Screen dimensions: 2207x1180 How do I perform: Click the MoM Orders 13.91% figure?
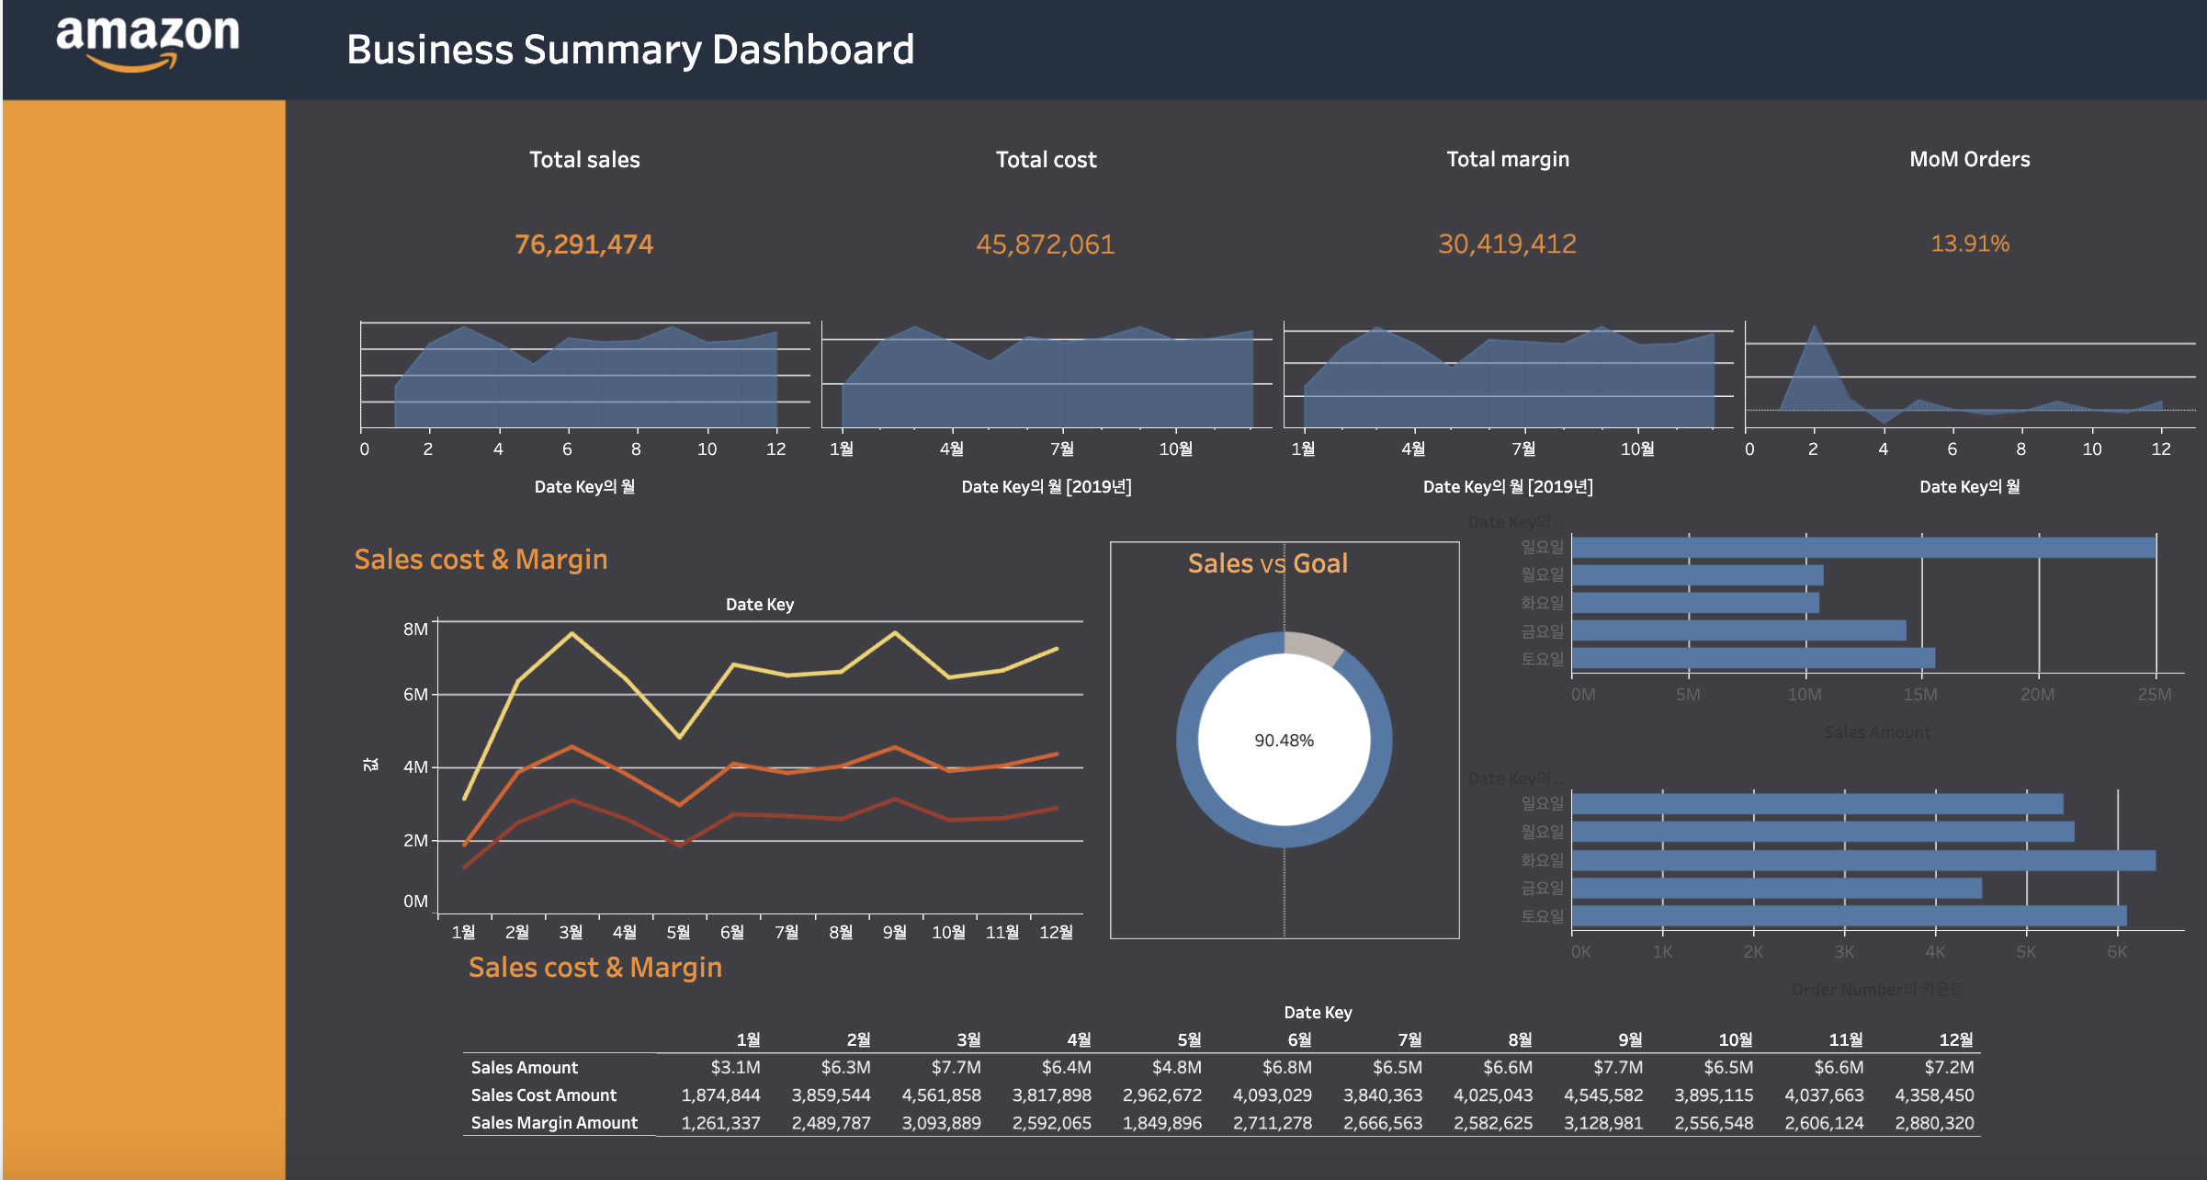(x=1969, y=244)
